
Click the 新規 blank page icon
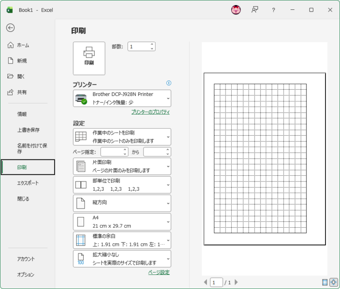[x=10, y=61]
